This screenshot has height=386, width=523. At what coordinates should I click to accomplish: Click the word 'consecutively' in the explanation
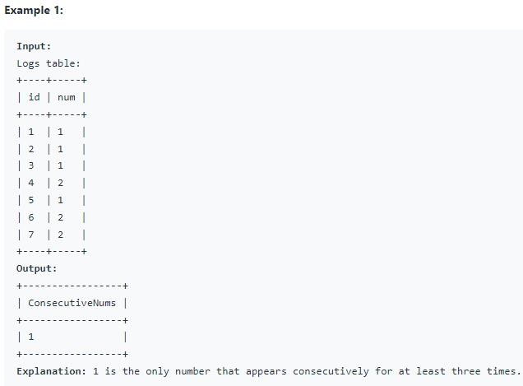331,371
